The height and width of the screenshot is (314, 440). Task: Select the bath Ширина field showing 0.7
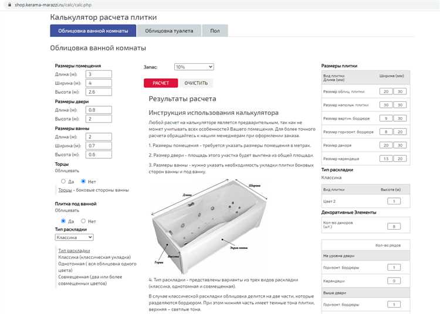pos(98,146)
